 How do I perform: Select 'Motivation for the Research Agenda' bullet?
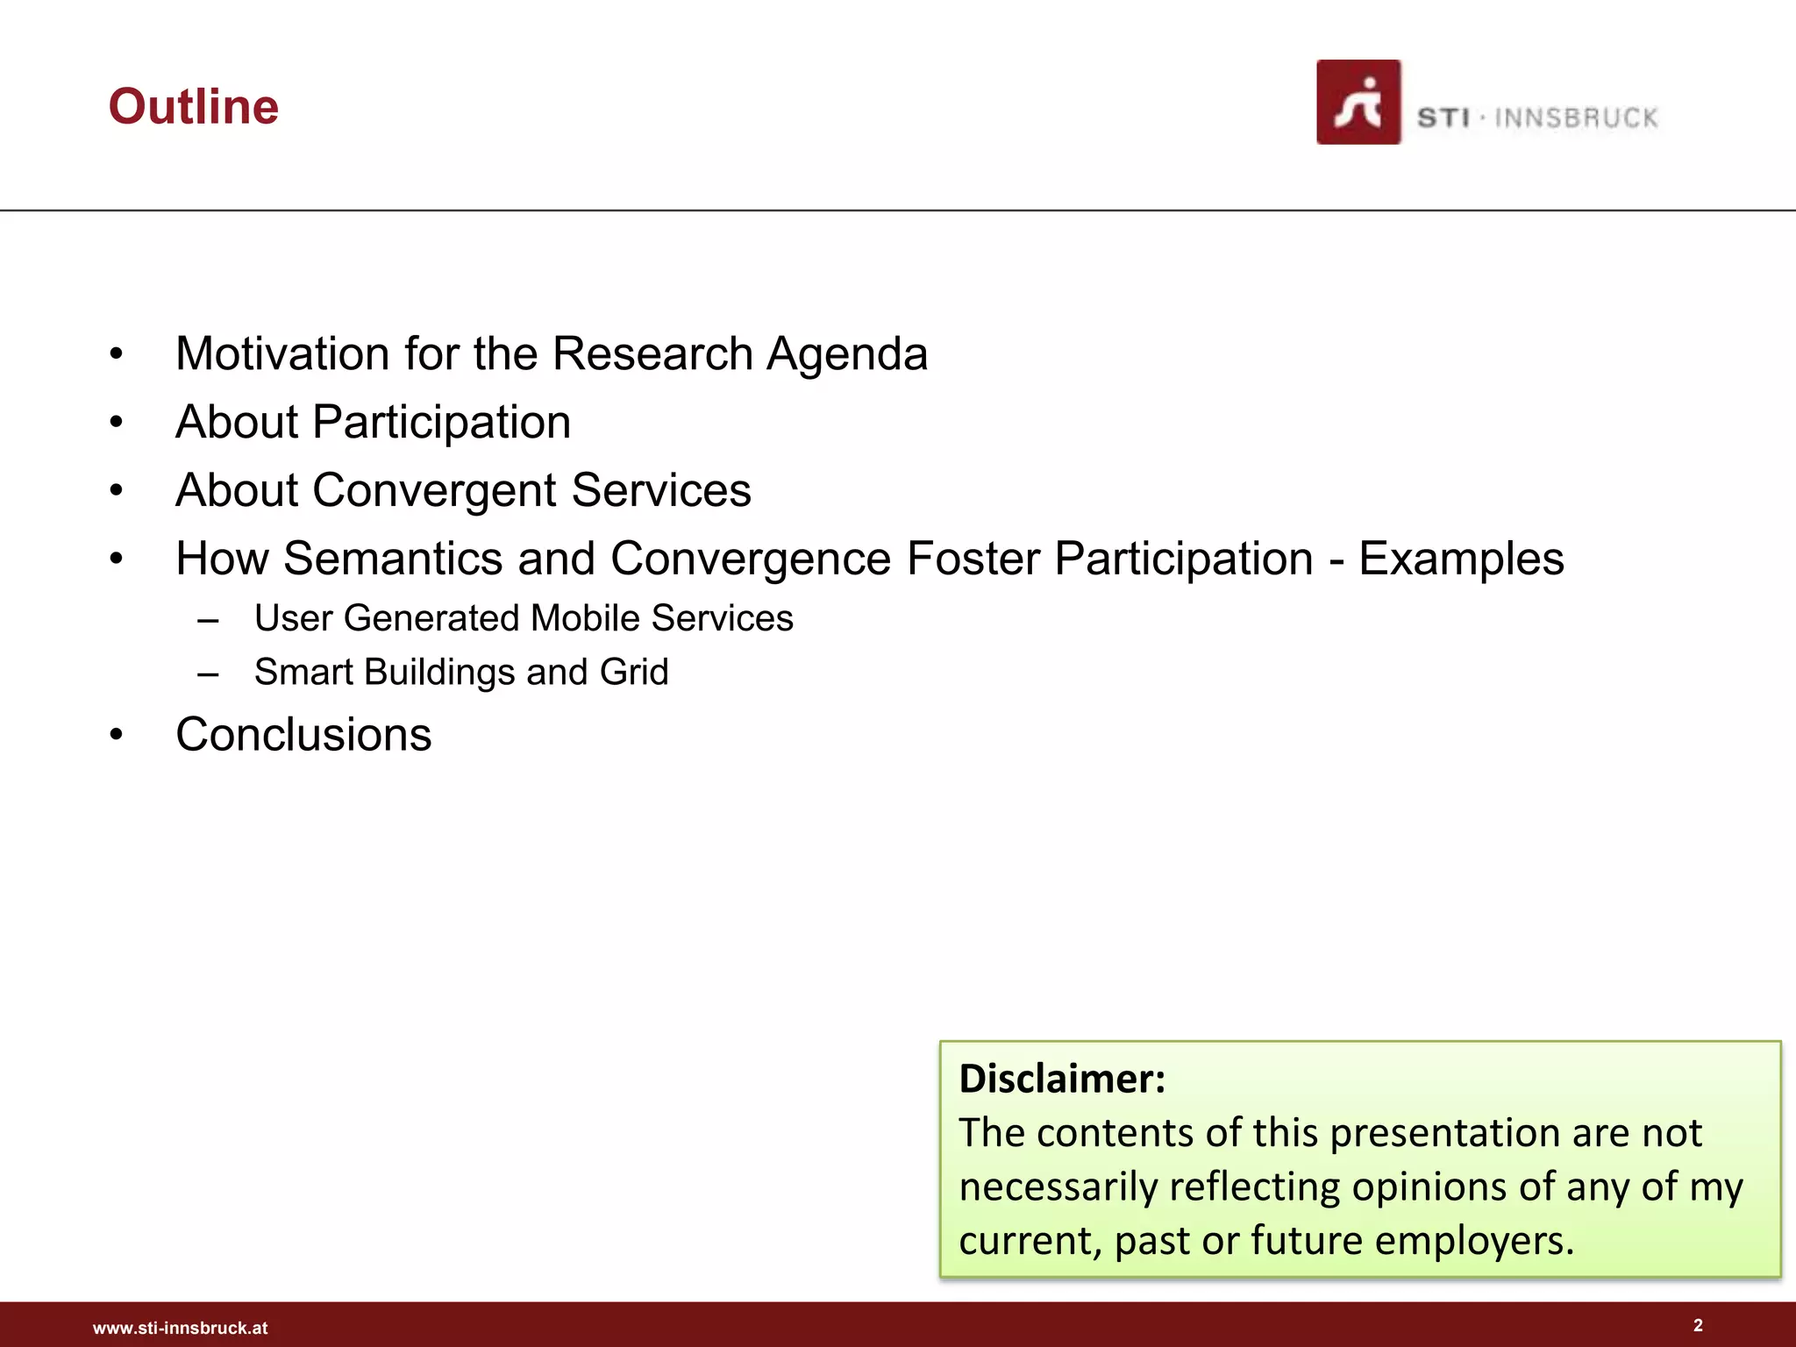coord(551,354)
